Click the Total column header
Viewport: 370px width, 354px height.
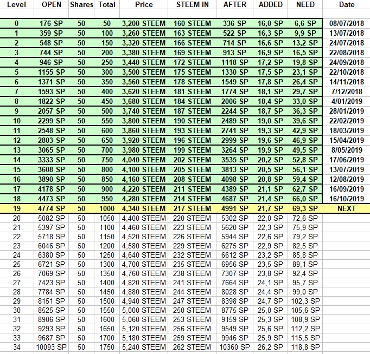[x=107, y=4]
